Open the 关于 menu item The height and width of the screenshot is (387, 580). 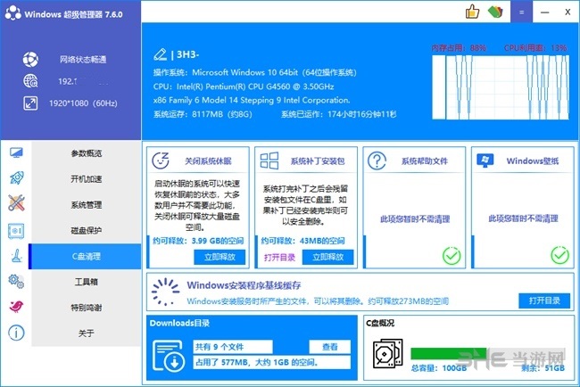86,333
